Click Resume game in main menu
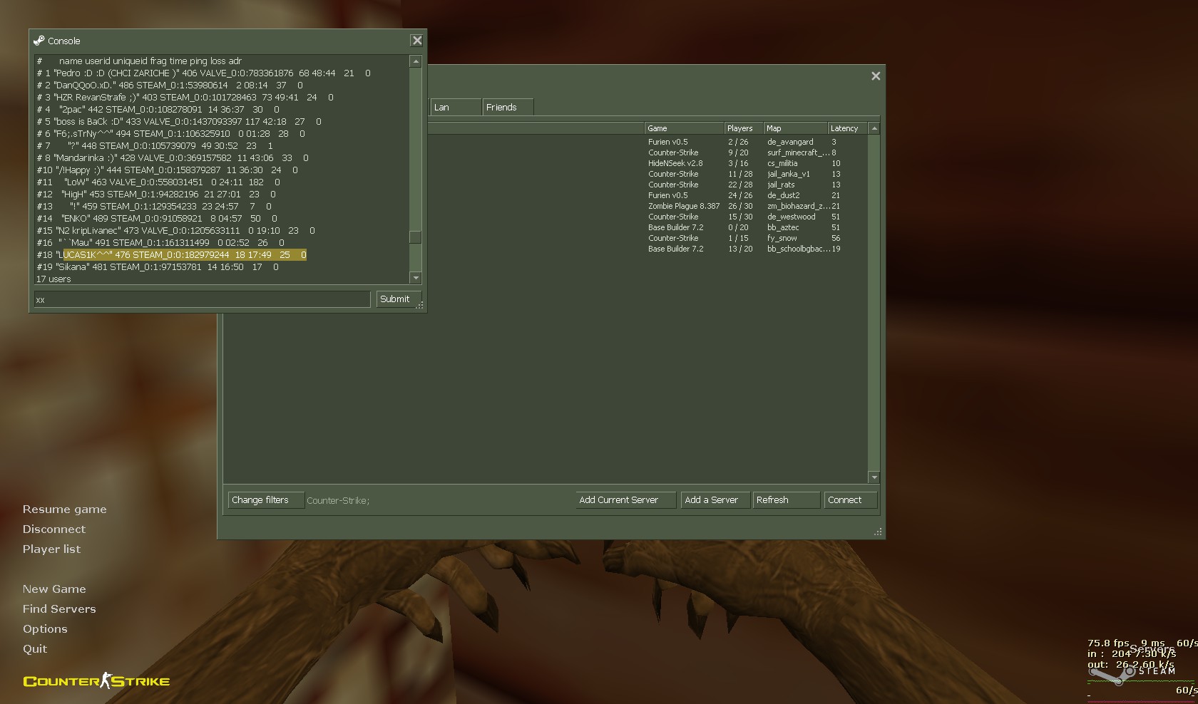Viewport: 1198px width, 704px height. click(64, 509)
